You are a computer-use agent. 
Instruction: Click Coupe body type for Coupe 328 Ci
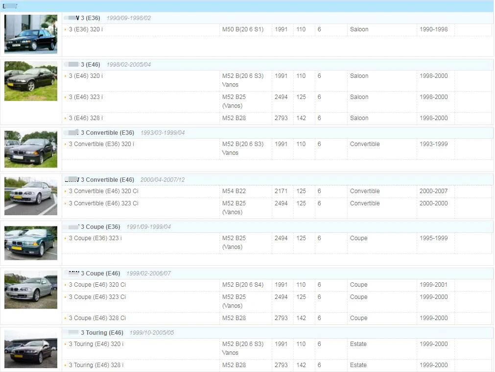click(x=358, y=318)
